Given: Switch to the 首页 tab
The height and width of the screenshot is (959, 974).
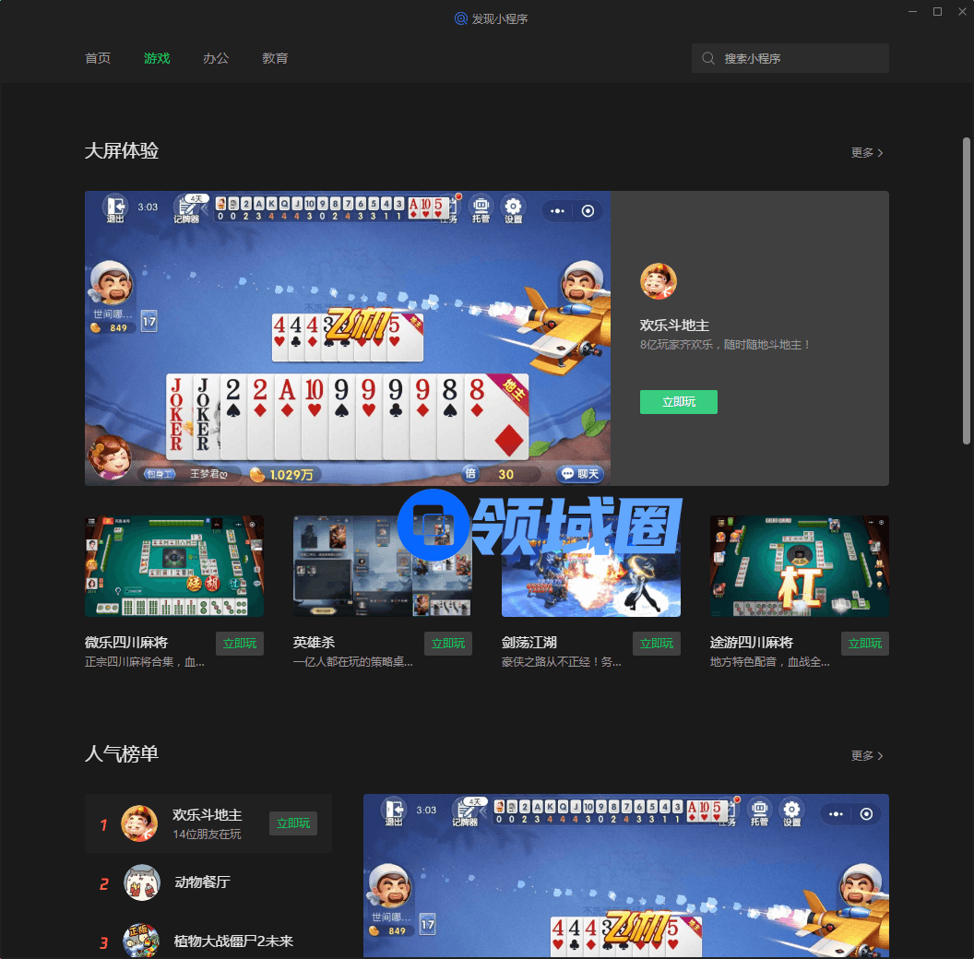Looking at the screenshot, I should tap(98, 58).
